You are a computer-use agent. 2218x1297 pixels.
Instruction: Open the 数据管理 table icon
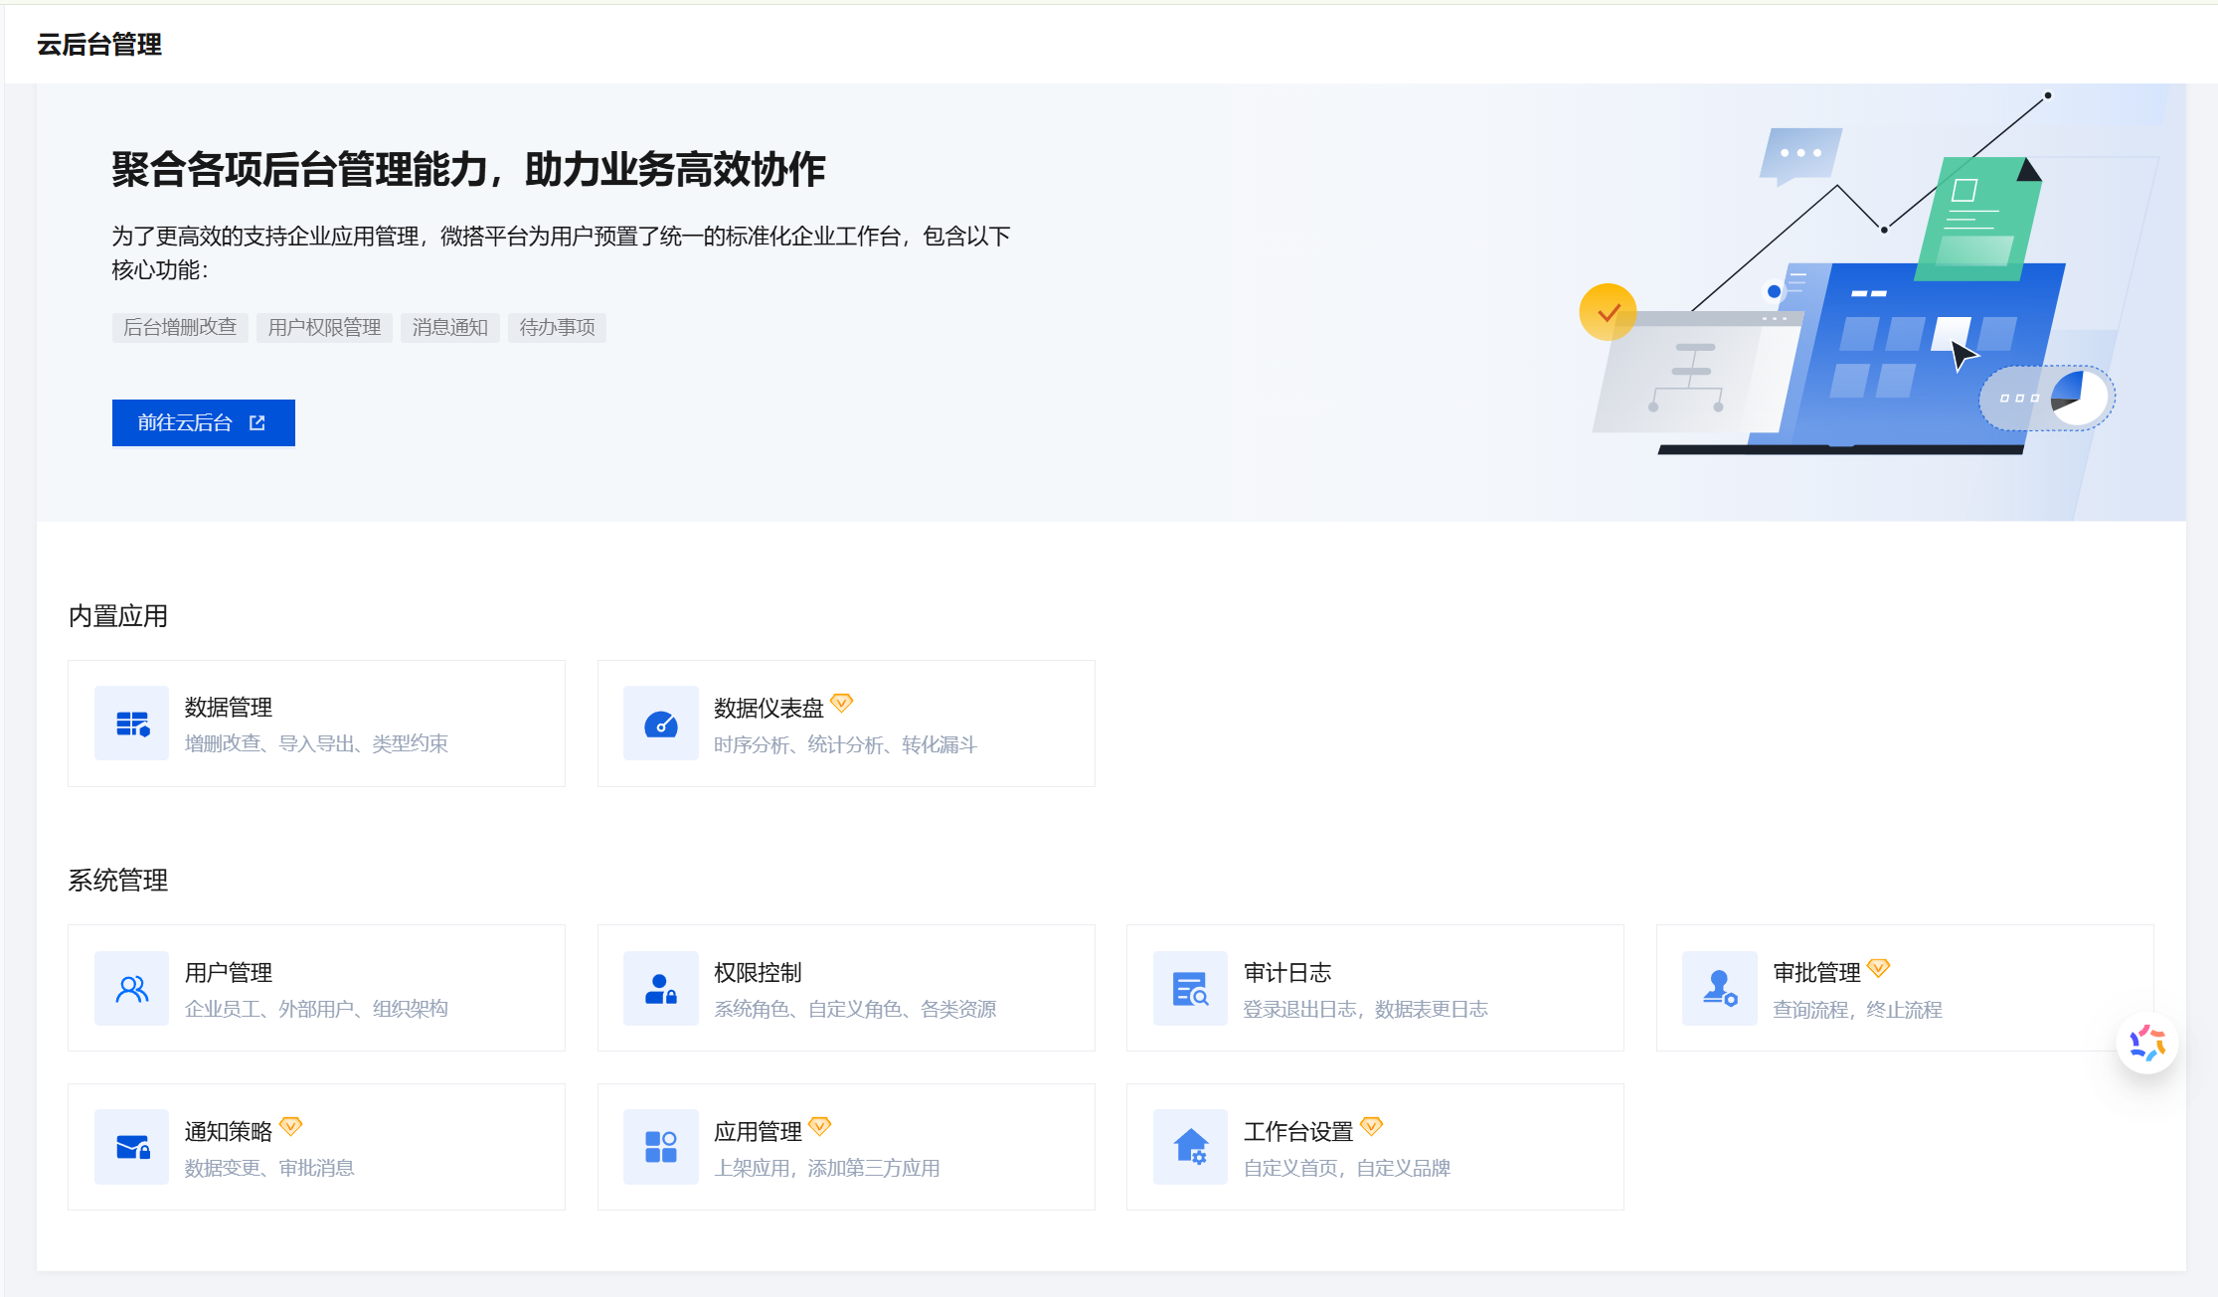point(131,724)
